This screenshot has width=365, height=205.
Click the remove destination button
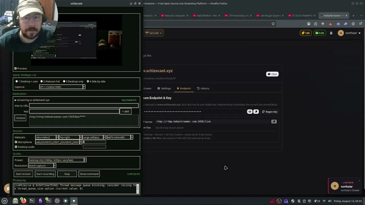tap(20, 118)
